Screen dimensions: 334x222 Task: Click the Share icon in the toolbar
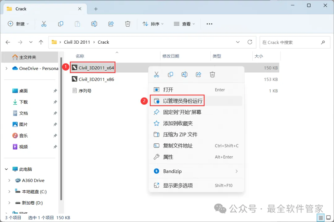tap(111, 24)
